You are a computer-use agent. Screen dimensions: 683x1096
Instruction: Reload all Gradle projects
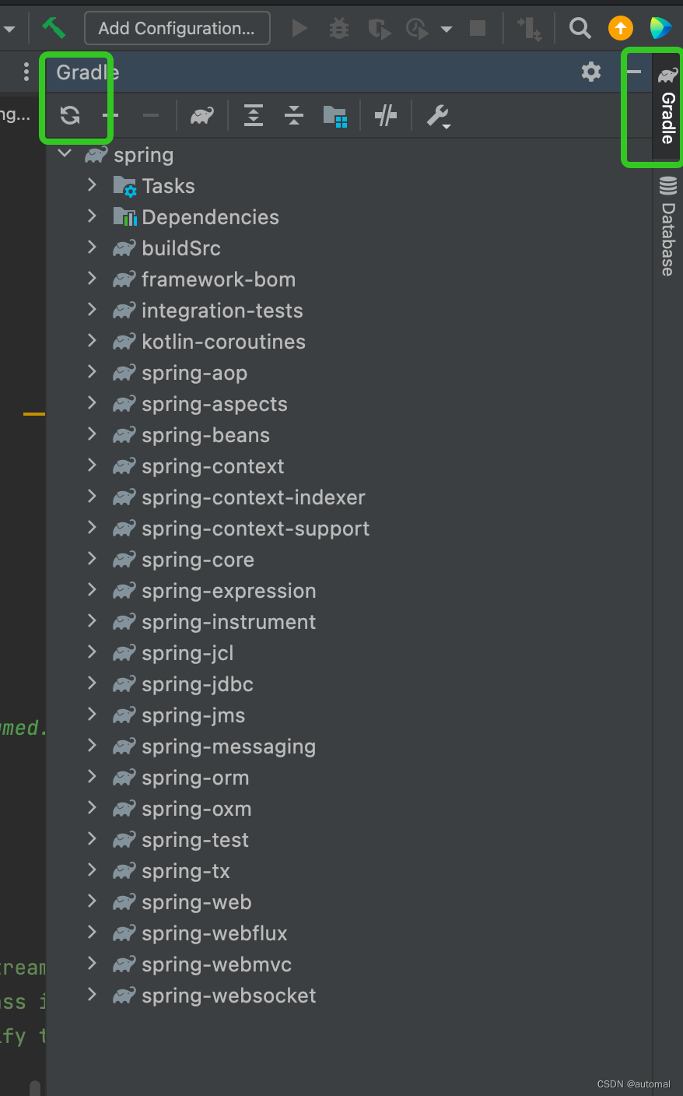[x=70, y=116]
